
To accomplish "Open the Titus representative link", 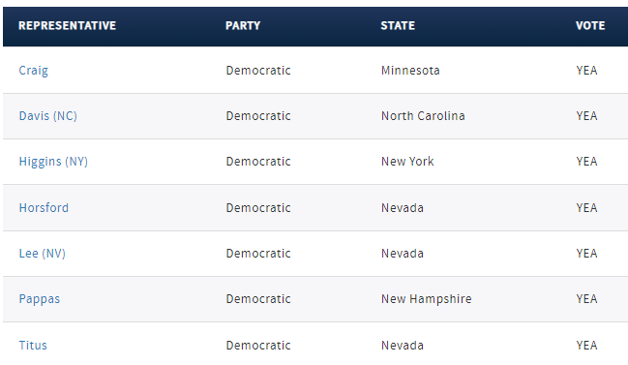I will tap(33, 346).
